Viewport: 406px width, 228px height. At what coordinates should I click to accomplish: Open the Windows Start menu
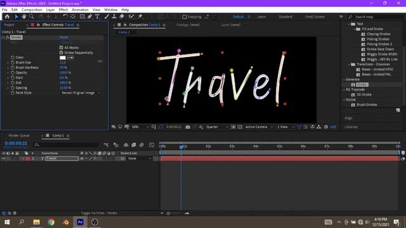7,222
